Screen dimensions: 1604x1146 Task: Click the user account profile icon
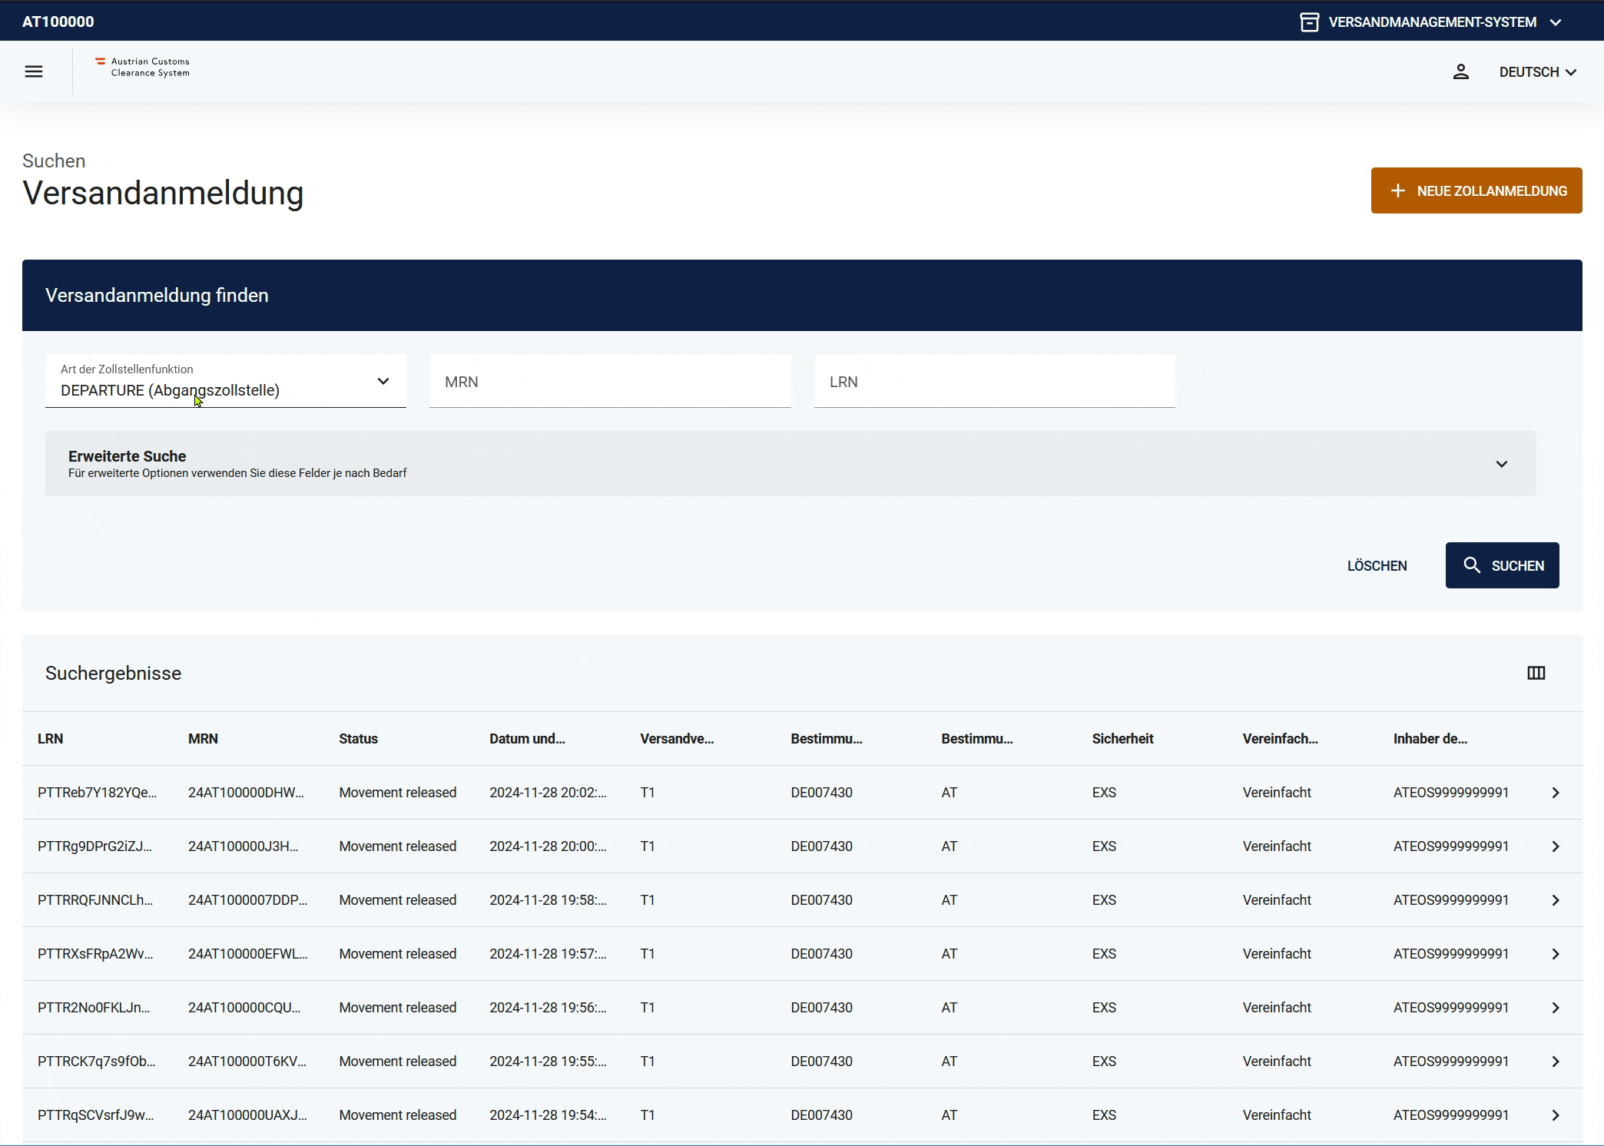(x=1460, y=71)
